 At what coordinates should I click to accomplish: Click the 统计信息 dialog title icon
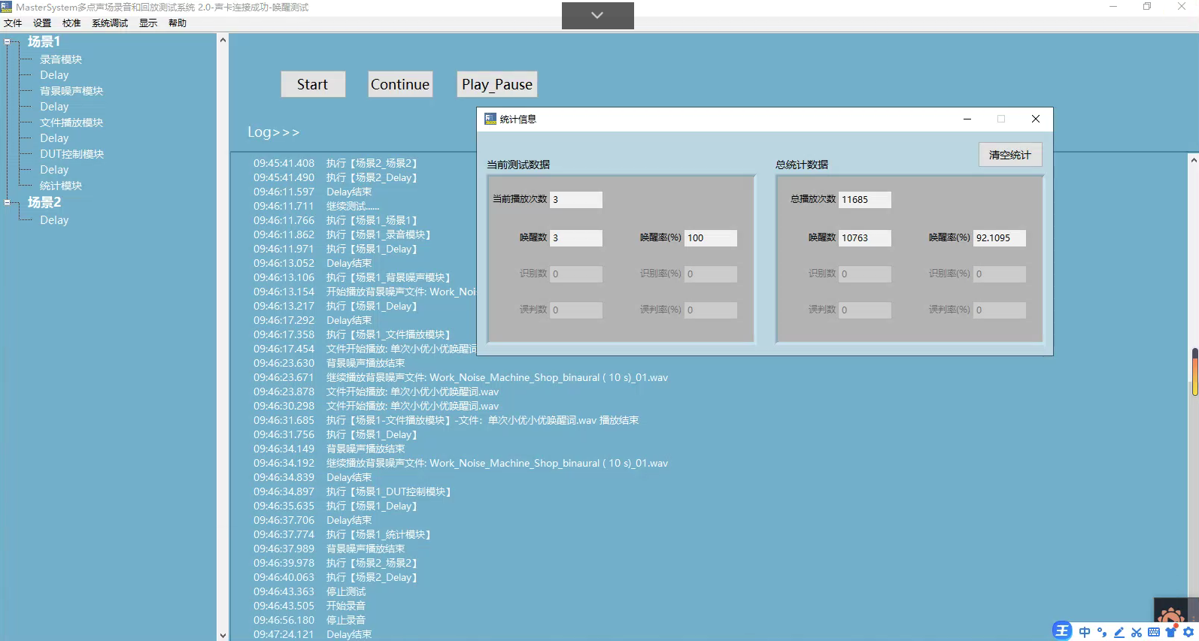pos(490,119)
